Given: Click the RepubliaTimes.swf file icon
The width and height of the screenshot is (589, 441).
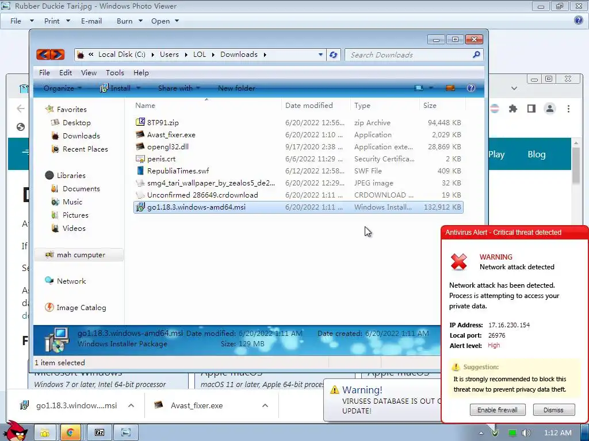Looking at the screenshot, I should [140, 171].
